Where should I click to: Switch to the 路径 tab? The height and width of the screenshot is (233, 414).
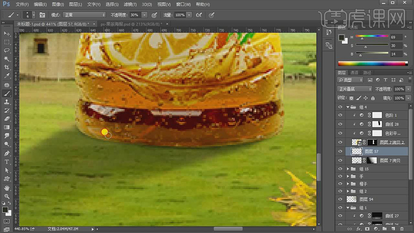coord(367,72)
